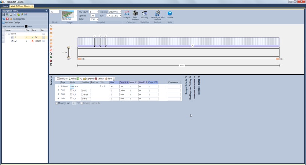Viewport: 306px width, 165px height.
Task: Click Save Floor Joist Default icon
Action: 158,14
